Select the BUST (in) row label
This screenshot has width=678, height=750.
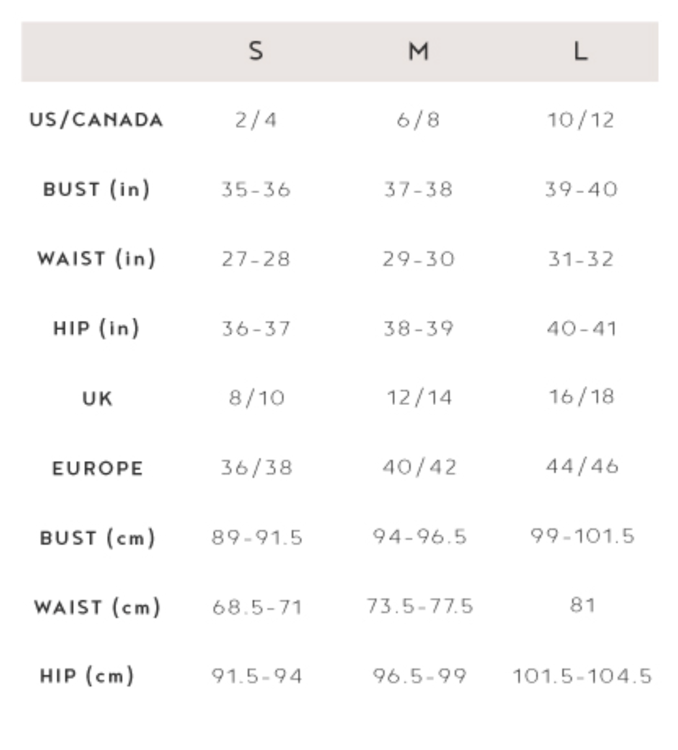(x=96, y=189)
